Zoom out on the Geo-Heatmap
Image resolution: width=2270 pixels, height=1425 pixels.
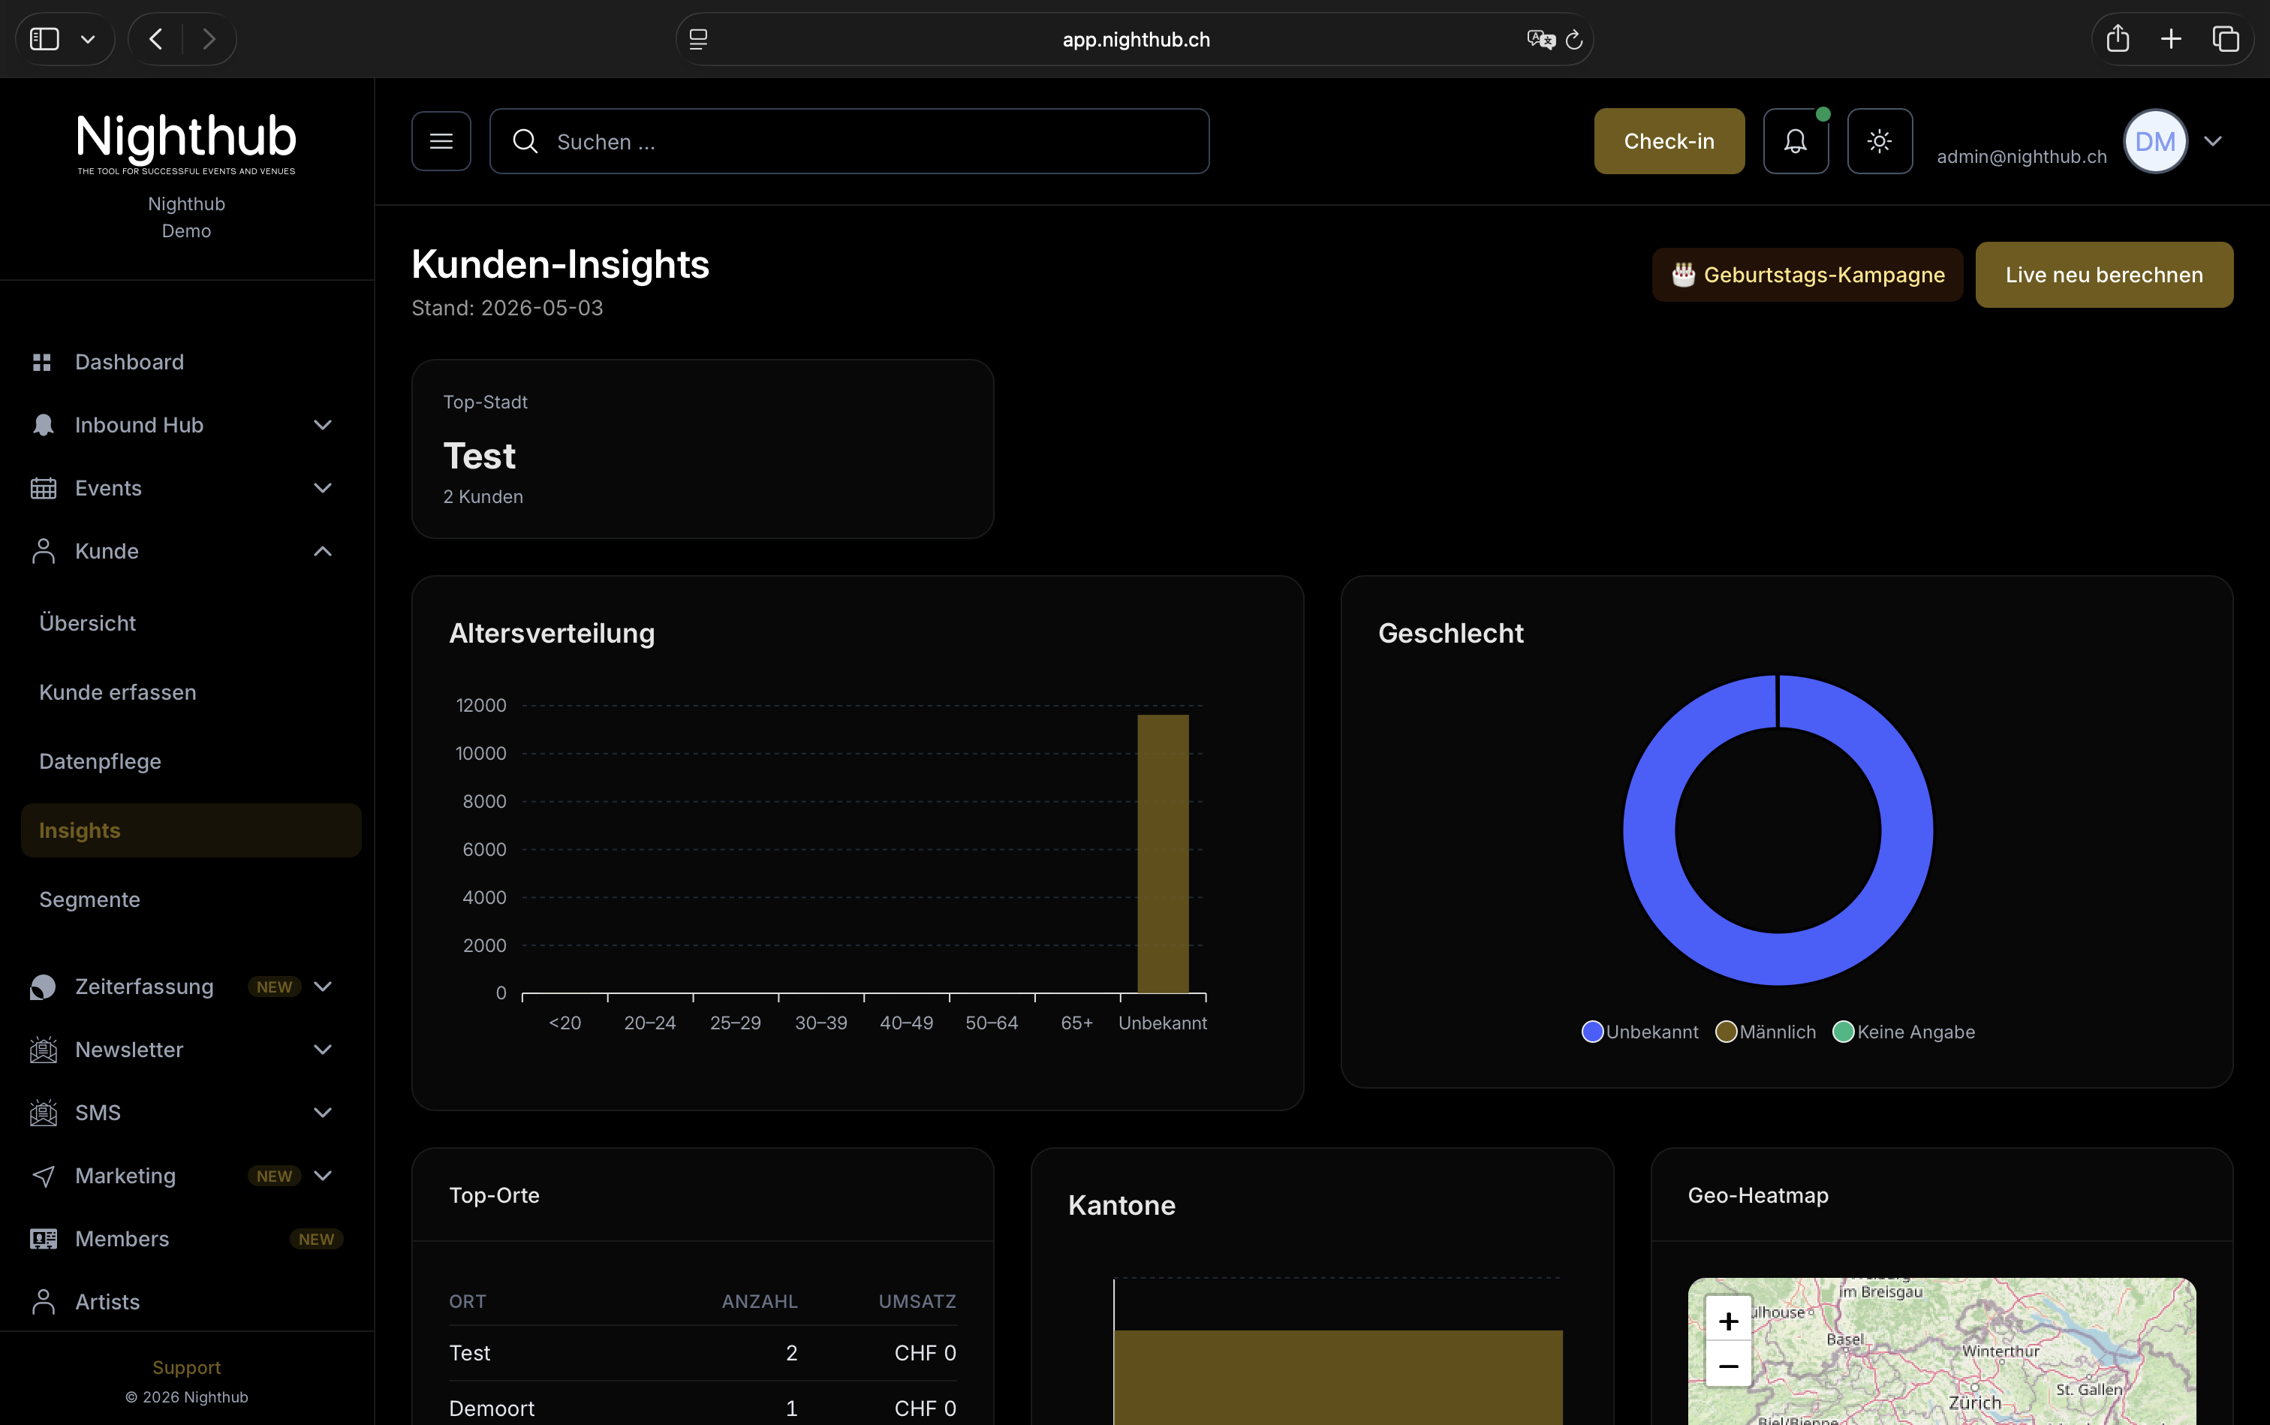pos(1728,1365)
